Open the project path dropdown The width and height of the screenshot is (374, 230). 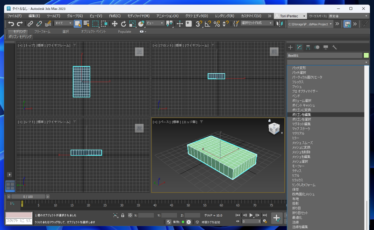(x=310, y=24)
